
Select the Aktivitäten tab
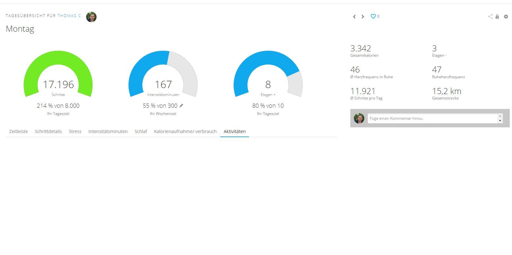tap(234, 131)
